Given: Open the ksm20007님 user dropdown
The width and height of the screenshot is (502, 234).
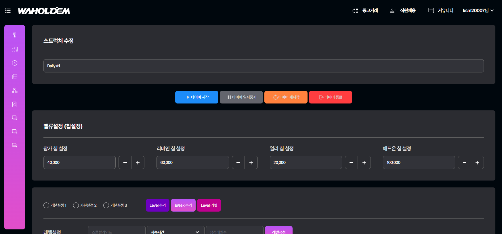Looking at the screenshot, I should tap(478, 11).
